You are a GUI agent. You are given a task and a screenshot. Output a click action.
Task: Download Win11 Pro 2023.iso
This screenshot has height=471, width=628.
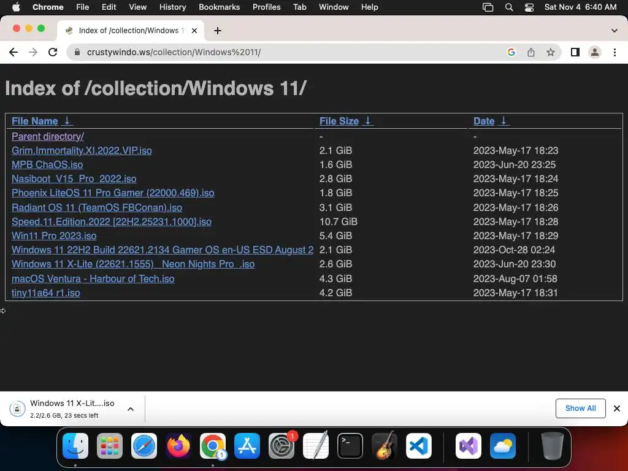[54, 236]
